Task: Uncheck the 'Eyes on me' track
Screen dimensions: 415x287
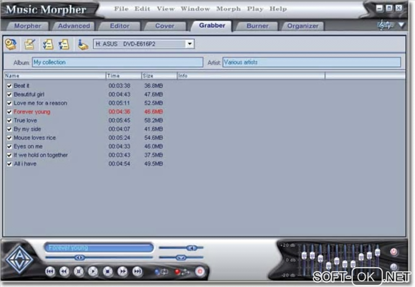Action: (x=9, y=146)
